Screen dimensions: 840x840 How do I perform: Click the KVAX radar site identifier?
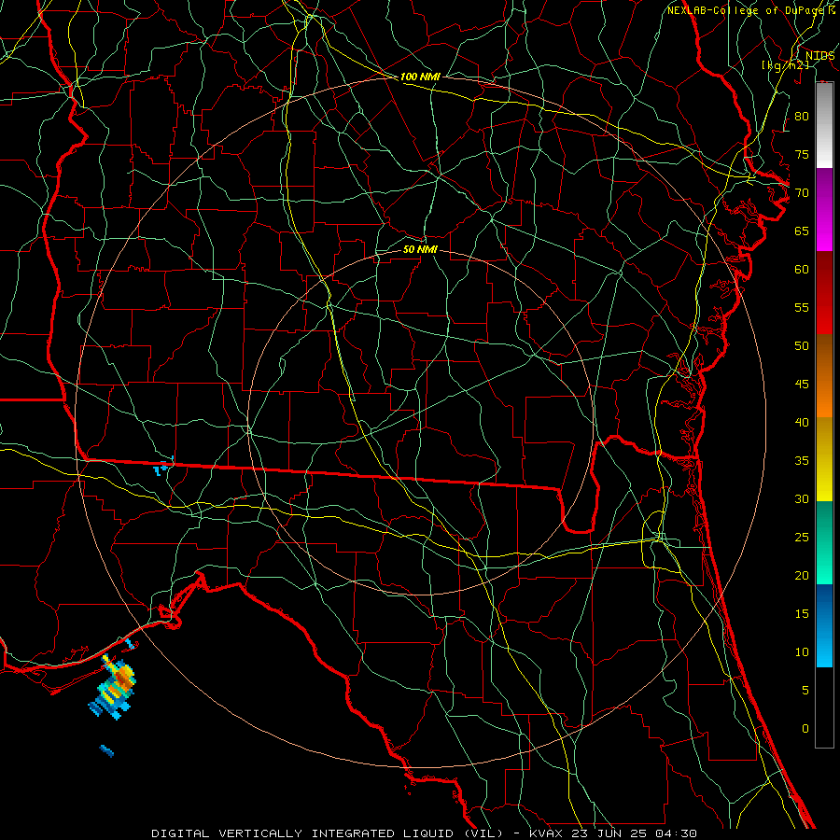tap(546, 833)
